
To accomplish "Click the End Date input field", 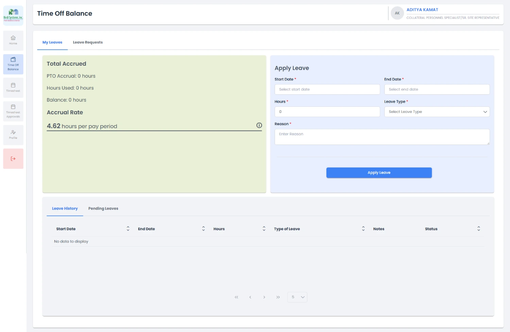I will coord(437,89).
